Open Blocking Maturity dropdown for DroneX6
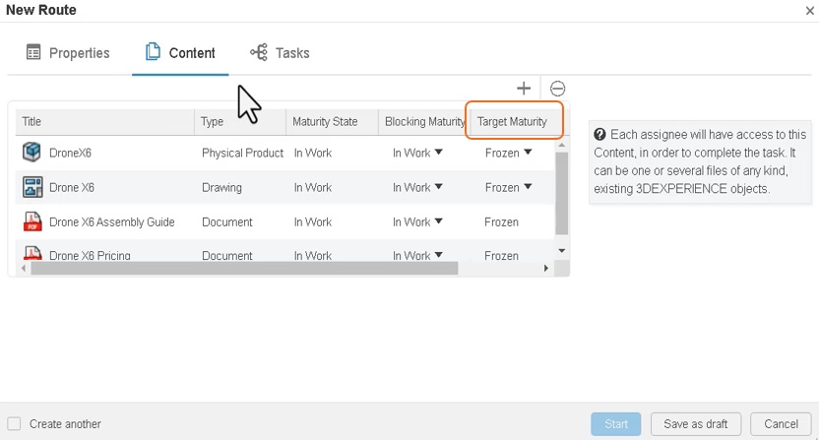This screenshot has height=440, width=819. (x=438, y=153)
